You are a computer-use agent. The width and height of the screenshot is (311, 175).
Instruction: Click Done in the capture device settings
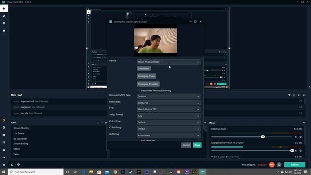(x=197, y=145)
